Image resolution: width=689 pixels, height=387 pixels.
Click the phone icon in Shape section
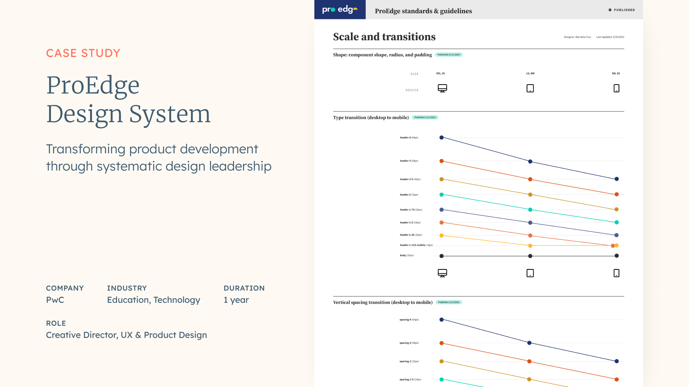tap(616, 88)
